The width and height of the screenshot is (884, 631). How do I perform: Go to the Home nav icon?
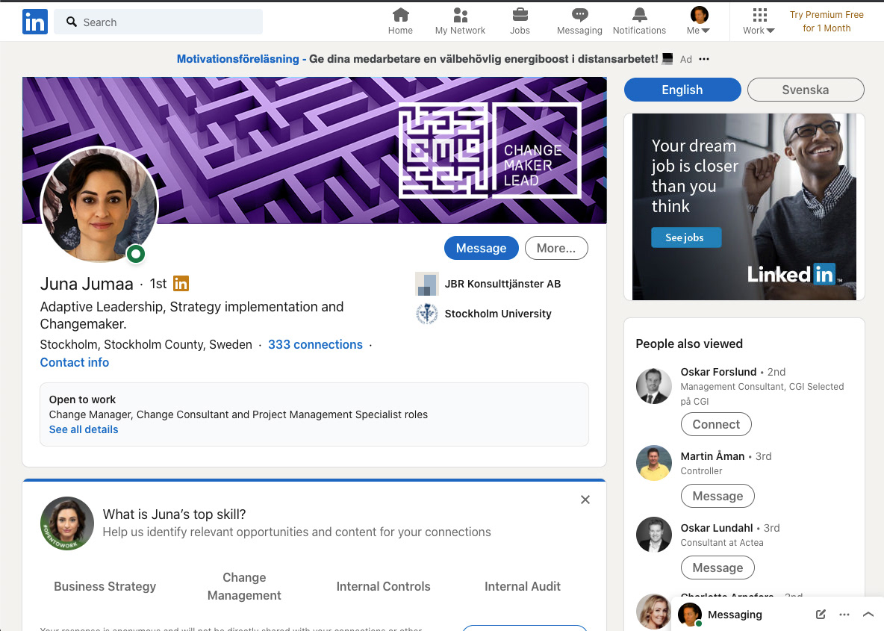coord(400,22)
